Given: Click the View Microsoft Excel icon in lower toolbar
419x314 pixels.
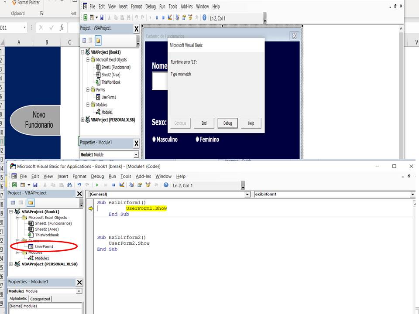Looking at the screenshot, I should 15,185.
